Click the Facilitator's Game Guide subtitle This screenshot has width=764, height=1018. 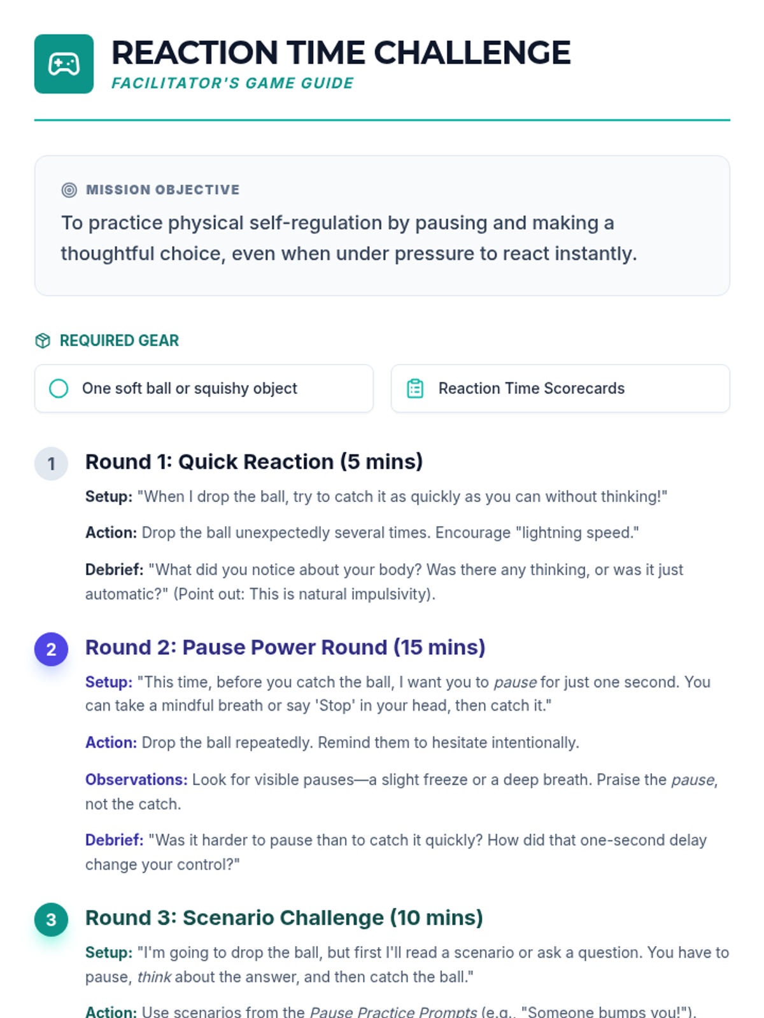pyautogui.click(x=232, y=83)
